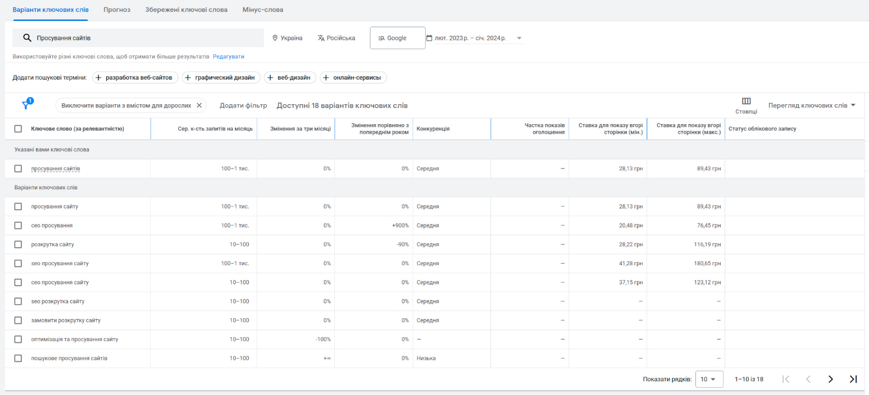Click the calendar icon for date range
The image size is (869, 395).
[429, 38]
